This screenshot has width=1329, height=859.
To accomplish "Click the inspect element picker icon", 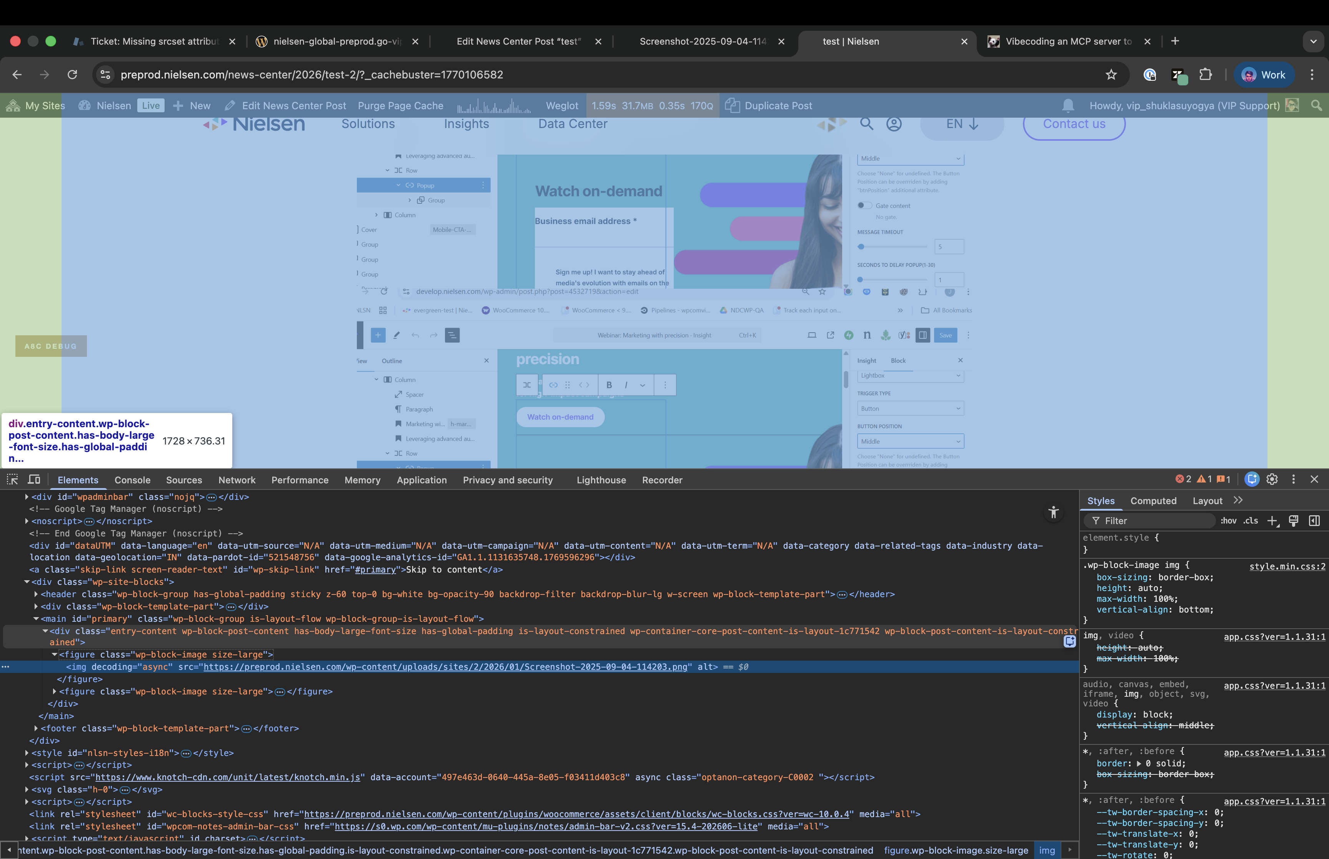I will point(12,479).
